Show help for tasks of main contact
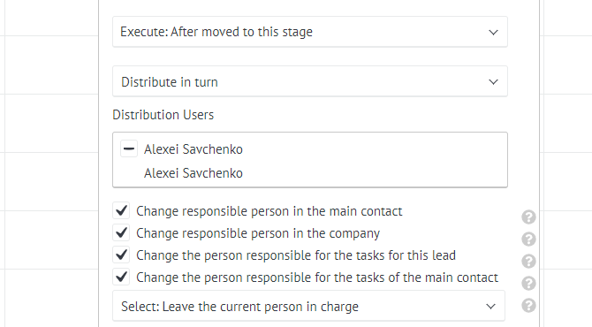The width and height of the screenshot is (592, 327). [x=528, y=283]
